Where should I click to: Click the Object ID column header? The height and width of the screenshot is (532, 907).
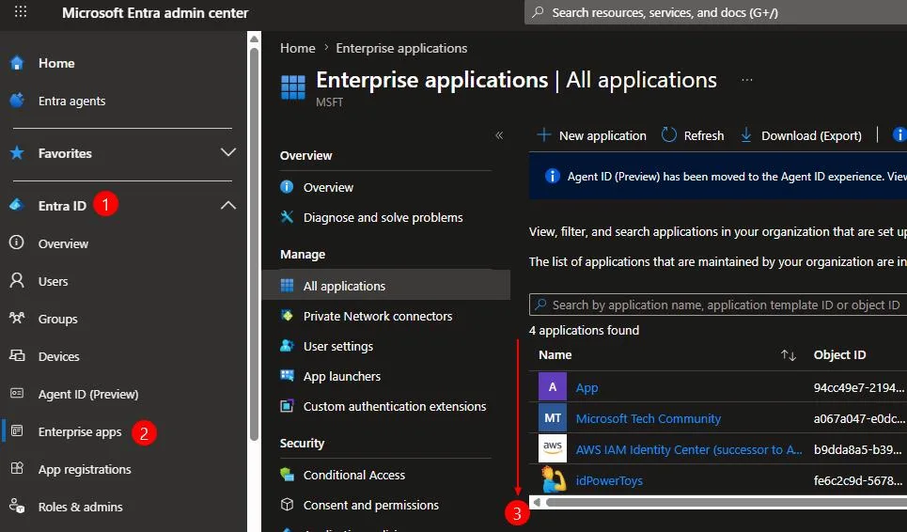tap(839, 354)
